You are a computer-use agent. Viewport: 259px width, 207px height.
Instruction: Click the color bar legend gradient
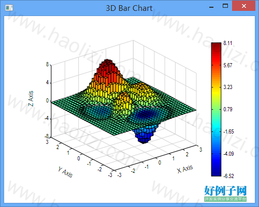pos(216,109)
